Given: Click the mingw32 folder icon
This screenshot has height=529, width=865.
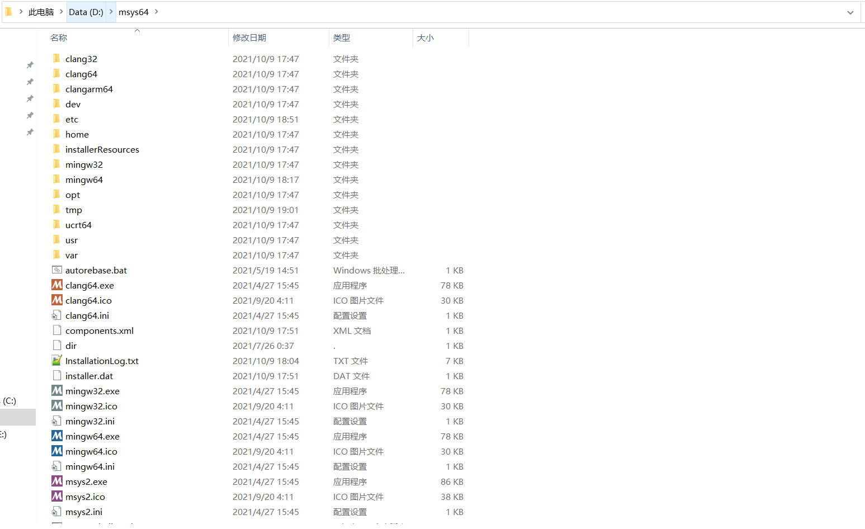Looking at the screenshot, I should (x=56, y=164).
